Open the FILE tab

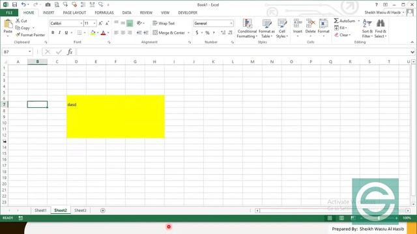point(9,12)
